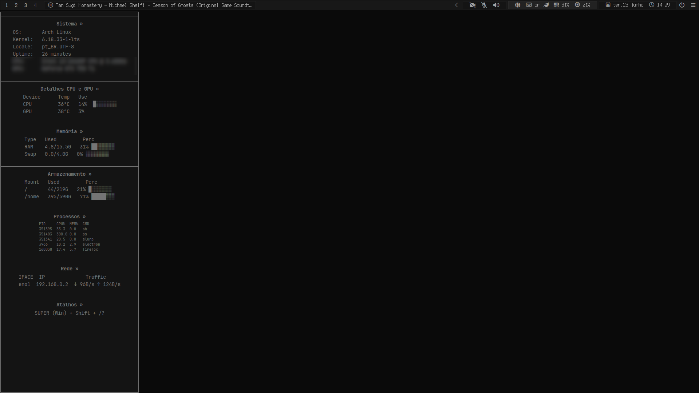Switch to workspace 3
The width and height of the screenshot is (699, 393).
coord(25,5)
